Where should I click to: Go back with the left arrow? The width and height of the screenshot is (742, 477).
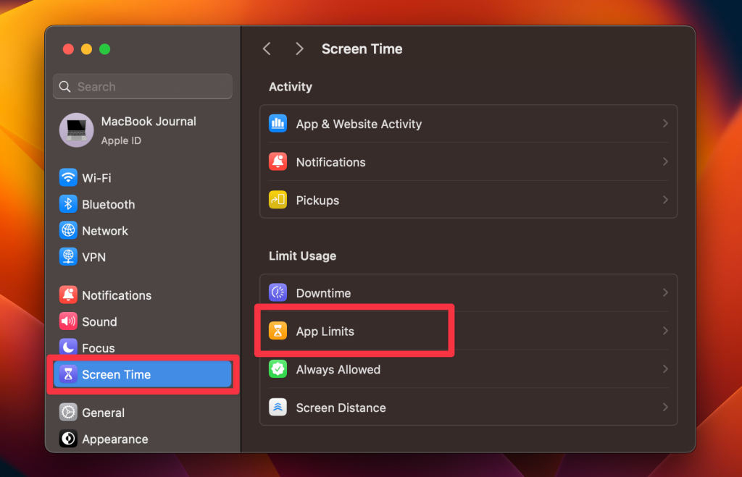coord(267,48)
